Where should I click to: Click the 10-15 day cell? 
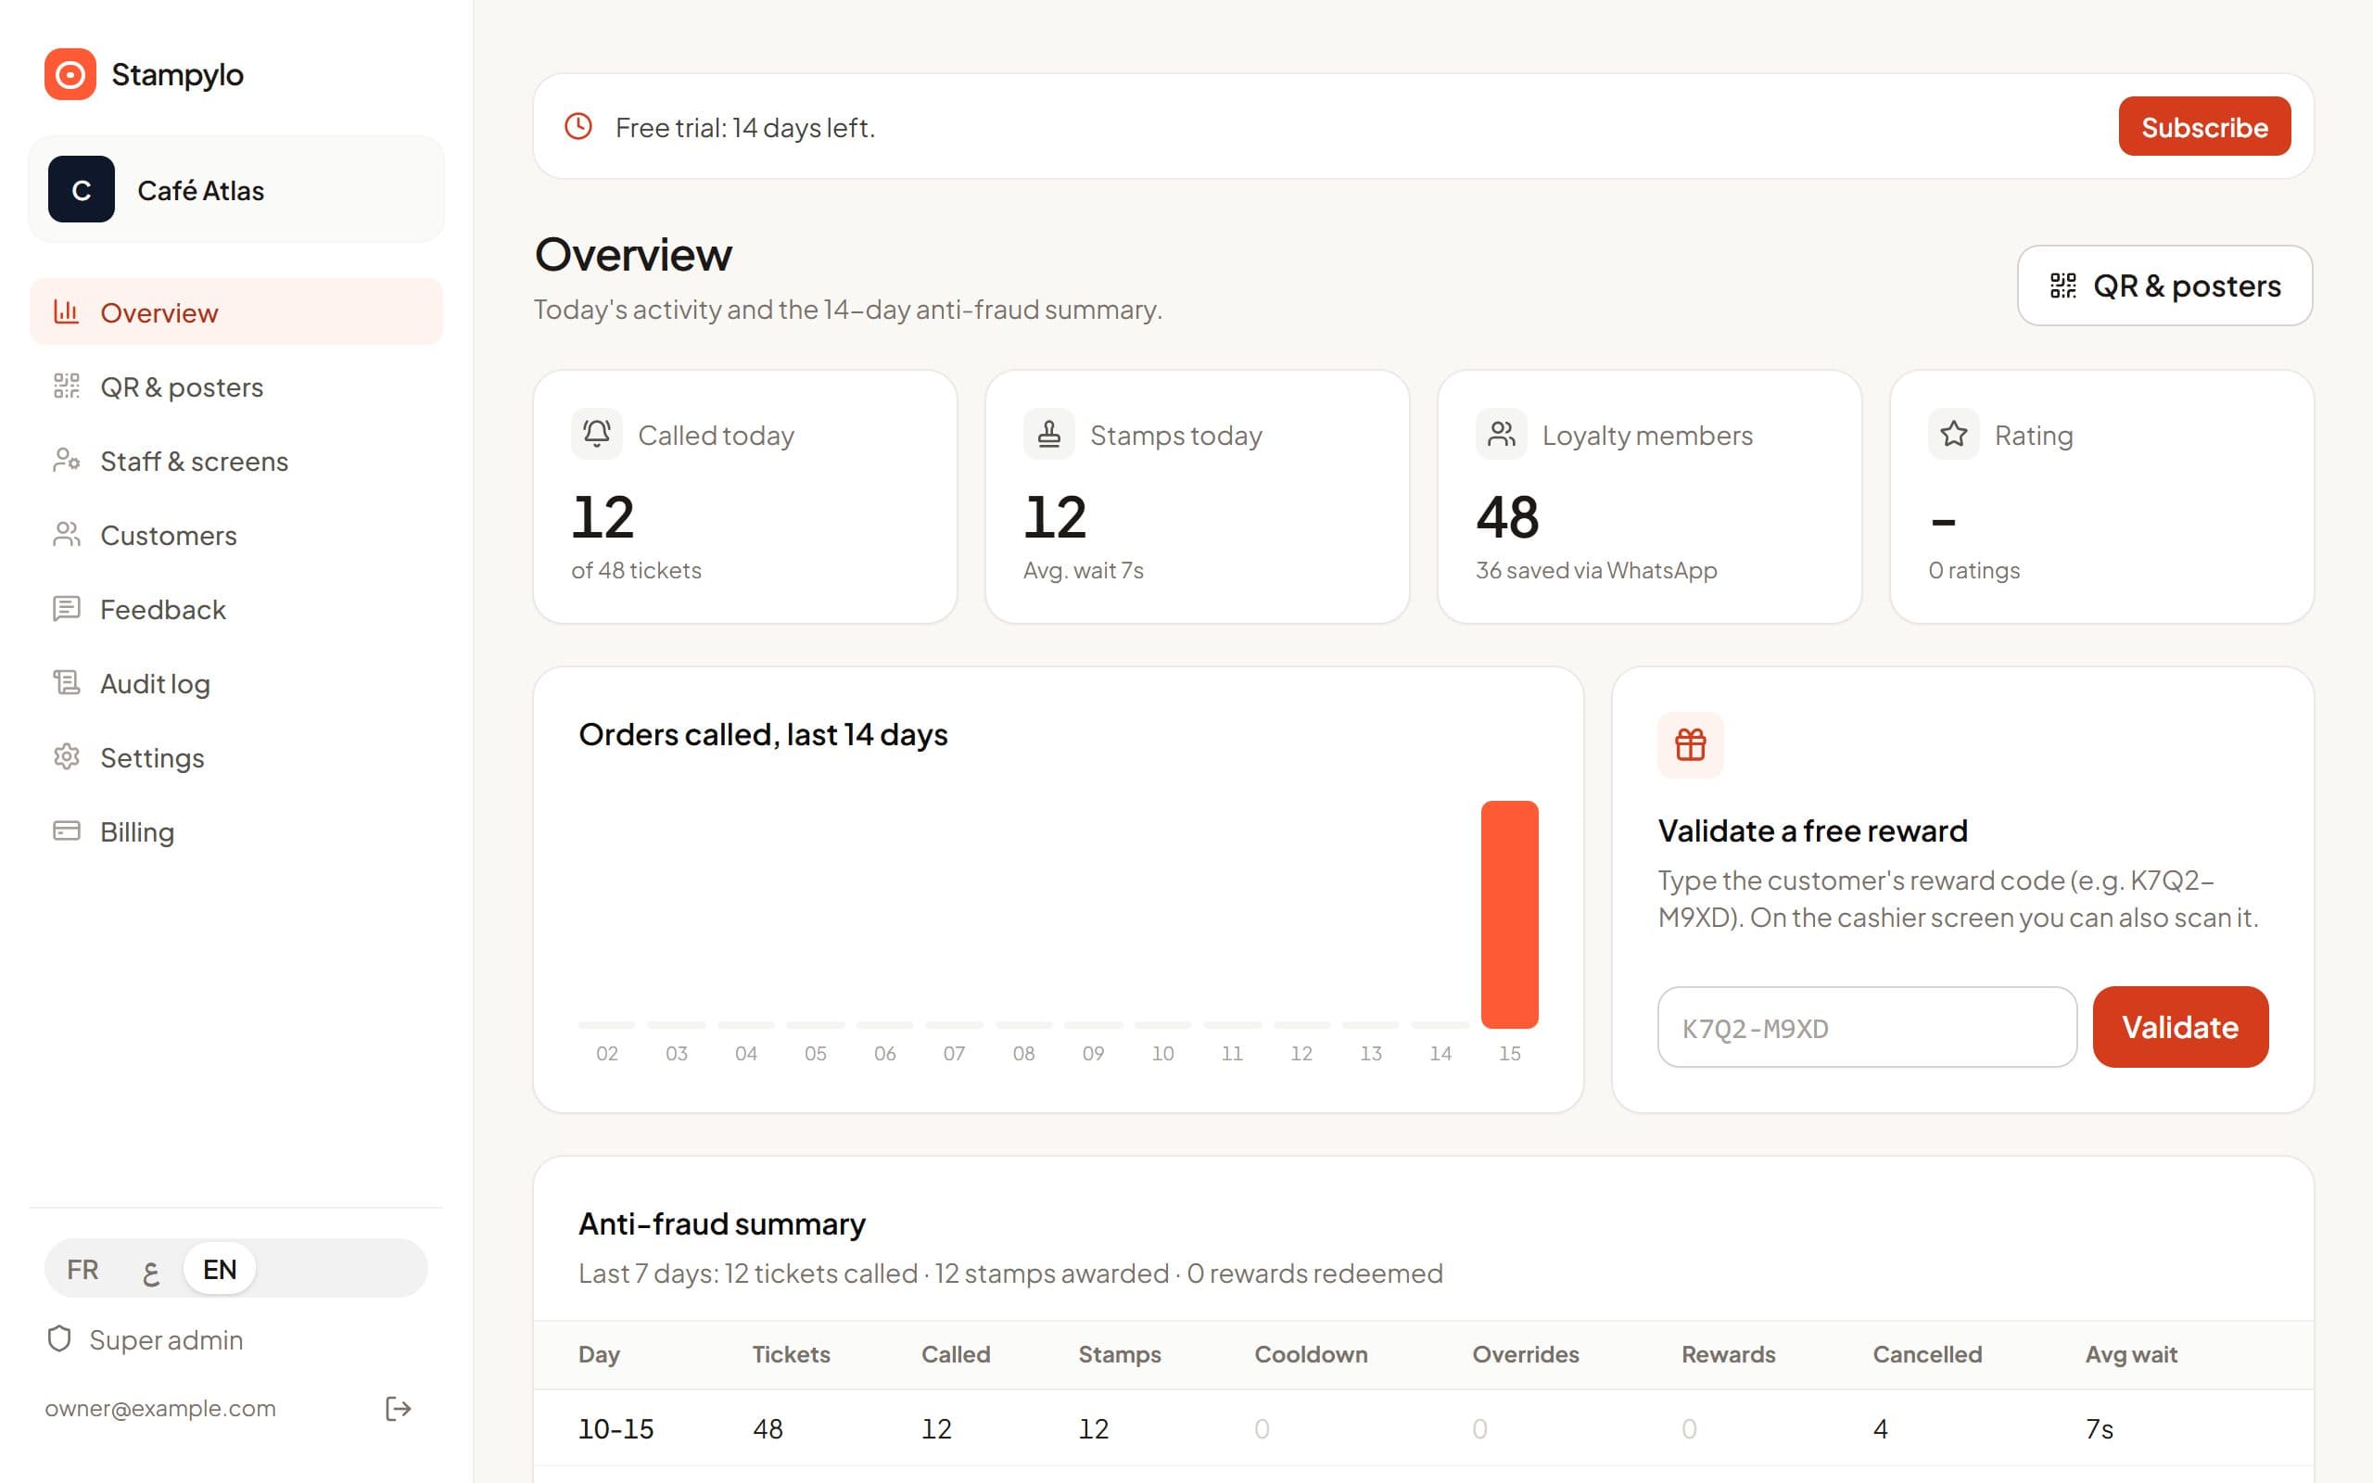pyautogui.click(x=615, y=1429)
